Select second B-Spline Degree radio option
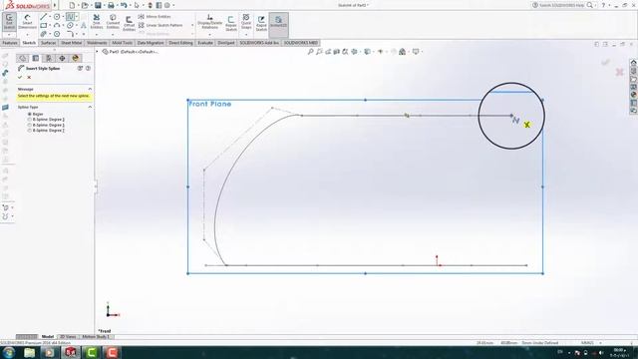The image size is (638, 359). 29,125
